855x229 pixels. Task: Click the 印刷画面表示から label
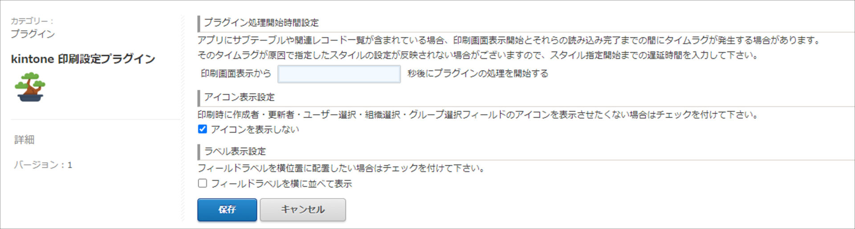236,73
